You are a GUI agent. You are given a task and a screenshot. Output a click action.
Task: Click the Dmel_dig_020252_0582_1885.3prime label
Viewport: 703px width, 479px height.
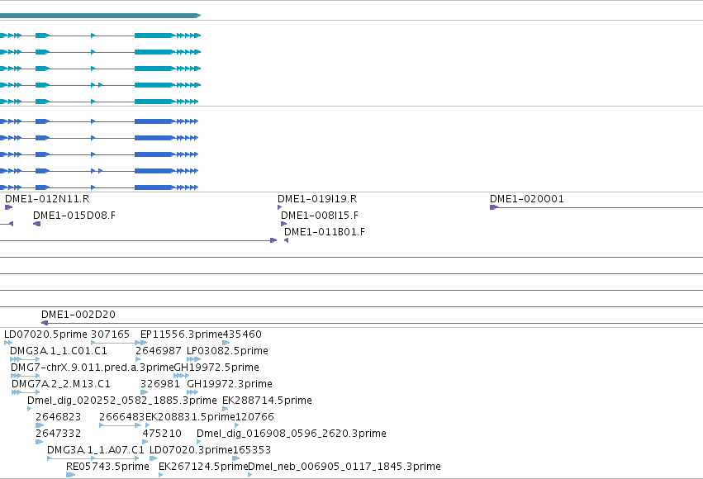pyautogui.click(x=122, y=401)
